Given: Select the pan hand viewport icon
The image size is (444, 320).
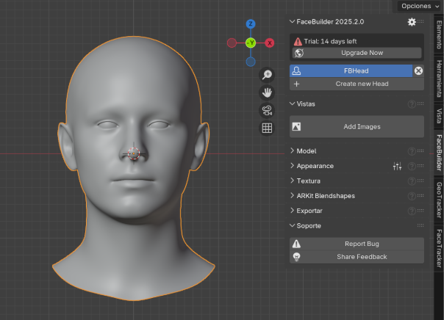Looking at the screenshot, I should (x=268, y=92).
